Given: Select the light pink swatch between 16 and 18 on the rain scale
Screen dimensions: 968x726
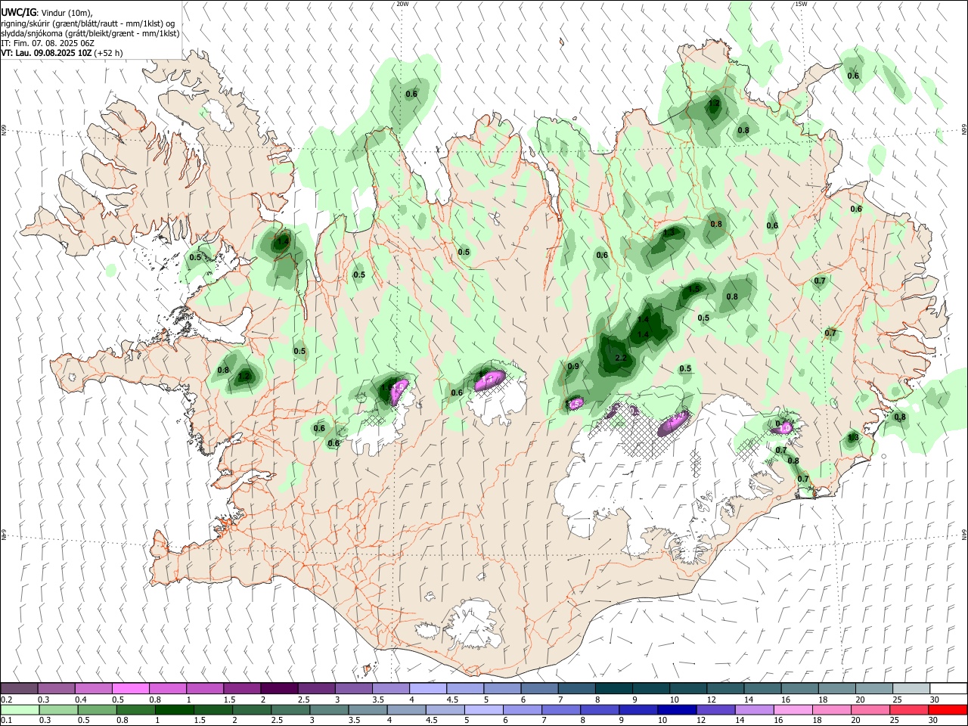Looking at the screenshot, I should click(x=793, y=710).
